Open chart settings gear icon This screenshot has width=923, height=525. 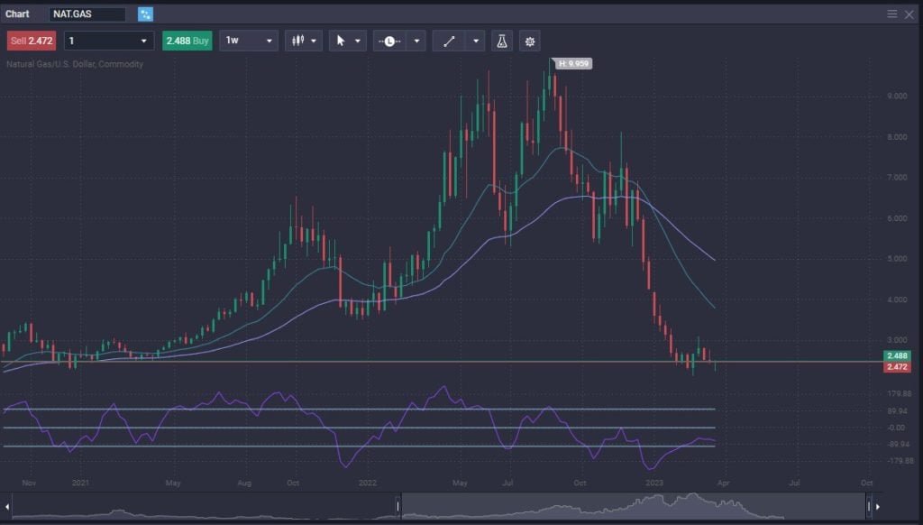529,41
